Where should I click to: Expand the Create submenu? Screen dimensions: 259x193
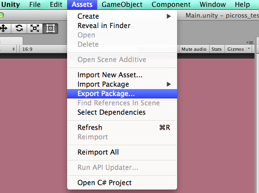[122, 16]
